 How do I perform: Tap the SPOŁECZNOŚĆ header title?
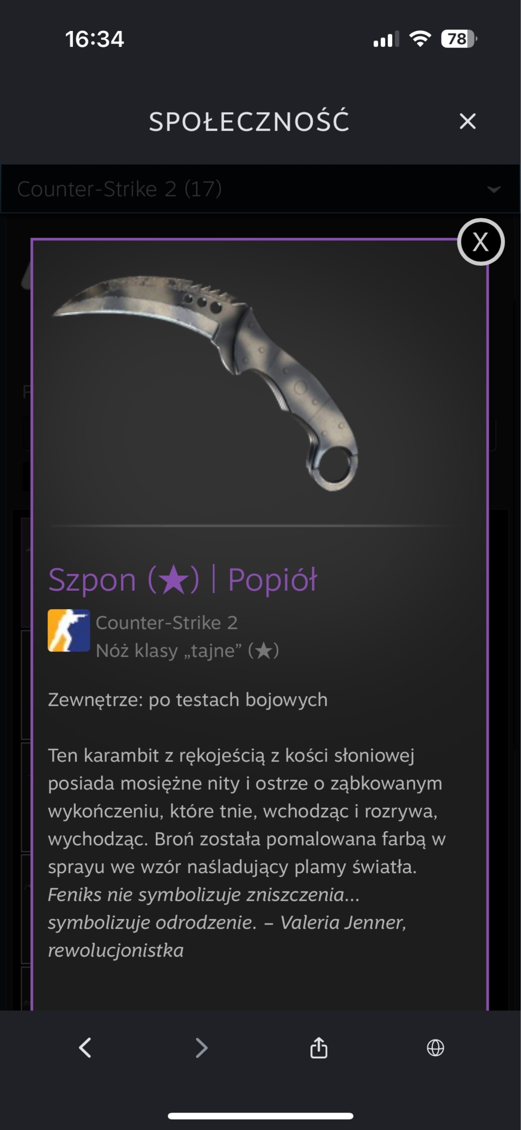click(249, 121)
